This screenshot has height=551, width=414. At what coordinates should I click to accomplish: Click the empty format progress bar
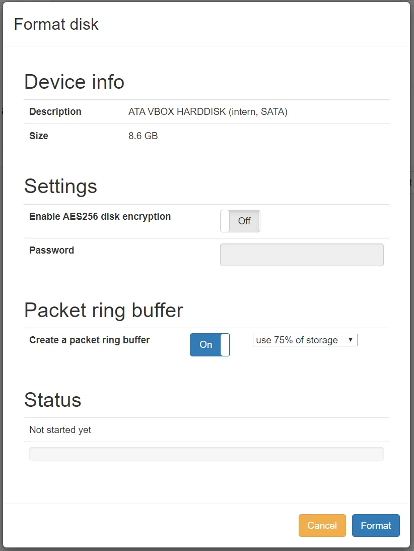point(206,454)
